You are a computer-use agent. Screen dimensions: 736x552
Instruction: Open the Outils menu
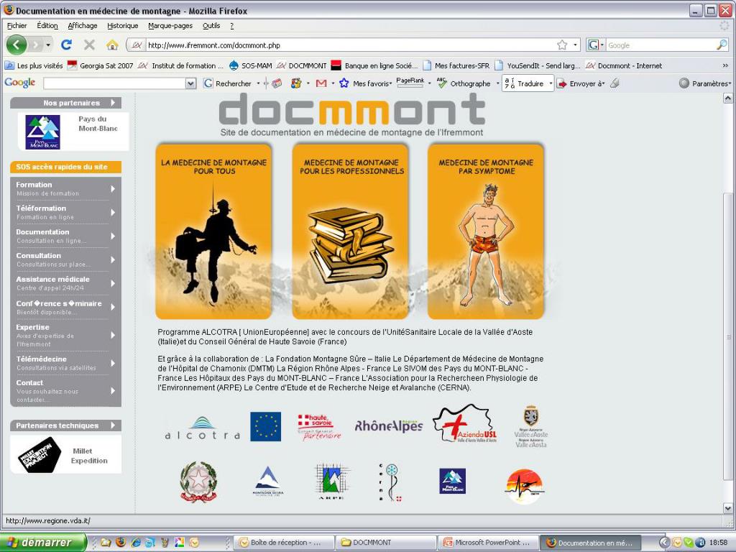(211, 25)
